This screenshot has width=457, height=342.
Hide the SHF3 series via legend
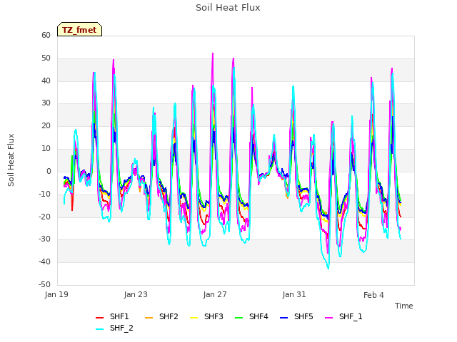tap(206, 316)
